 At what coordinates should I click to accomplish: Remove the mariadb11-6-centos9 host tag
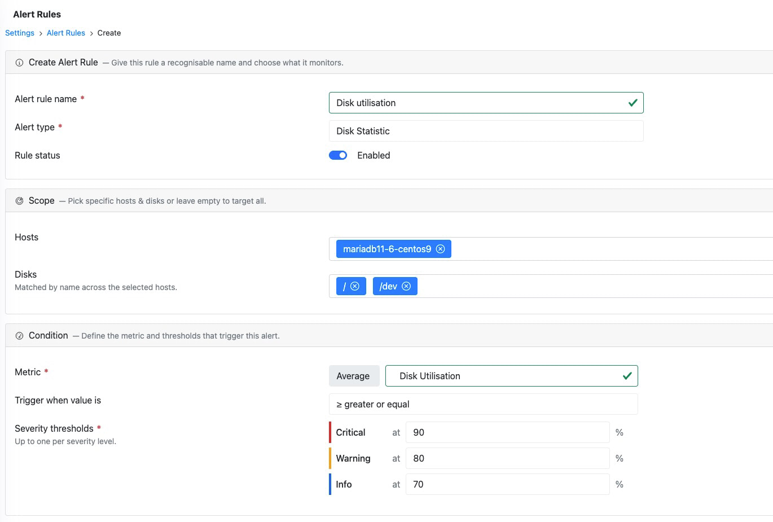[x=441, y=249]
